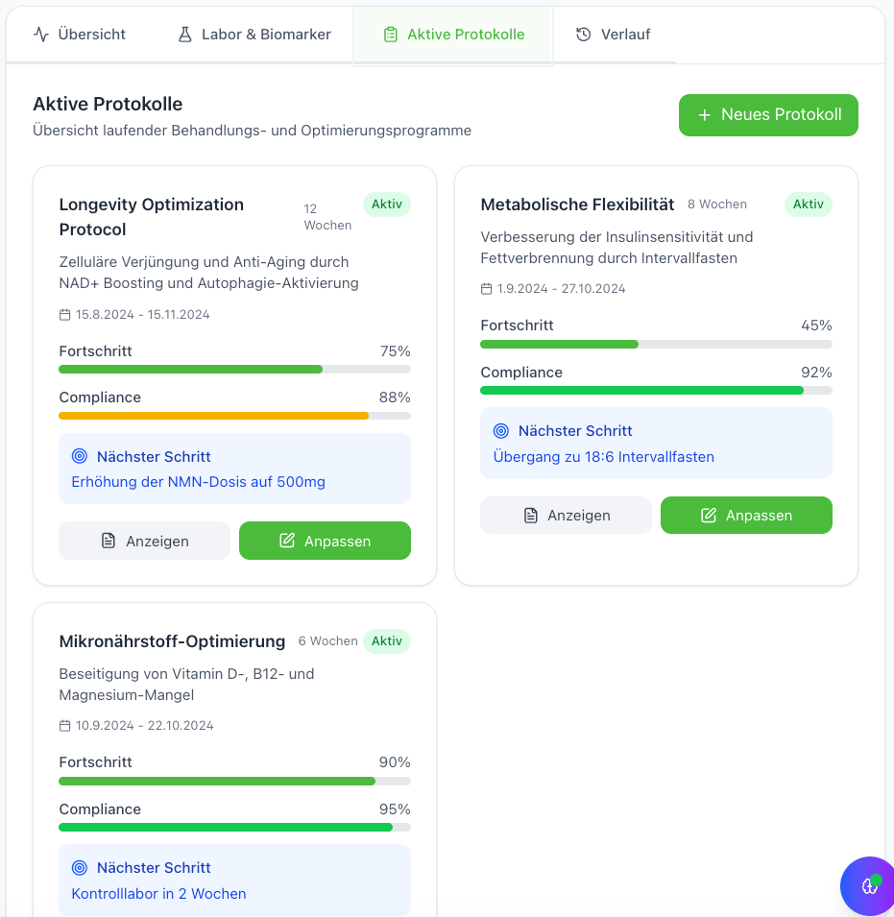The width and height of the screenshot is (894, 917).
Task: Click the yellow Compliance bar at 88%
Action: click(213, 416)
